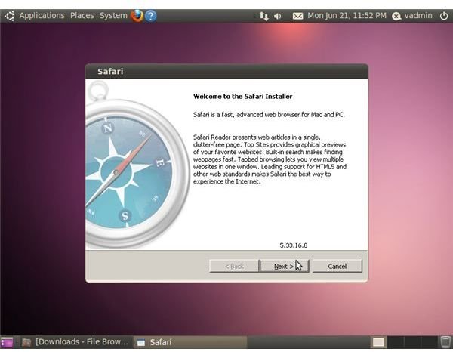The image size is (453, 352).
Task: Open the Applications menu
Action: tap(42, 16)
